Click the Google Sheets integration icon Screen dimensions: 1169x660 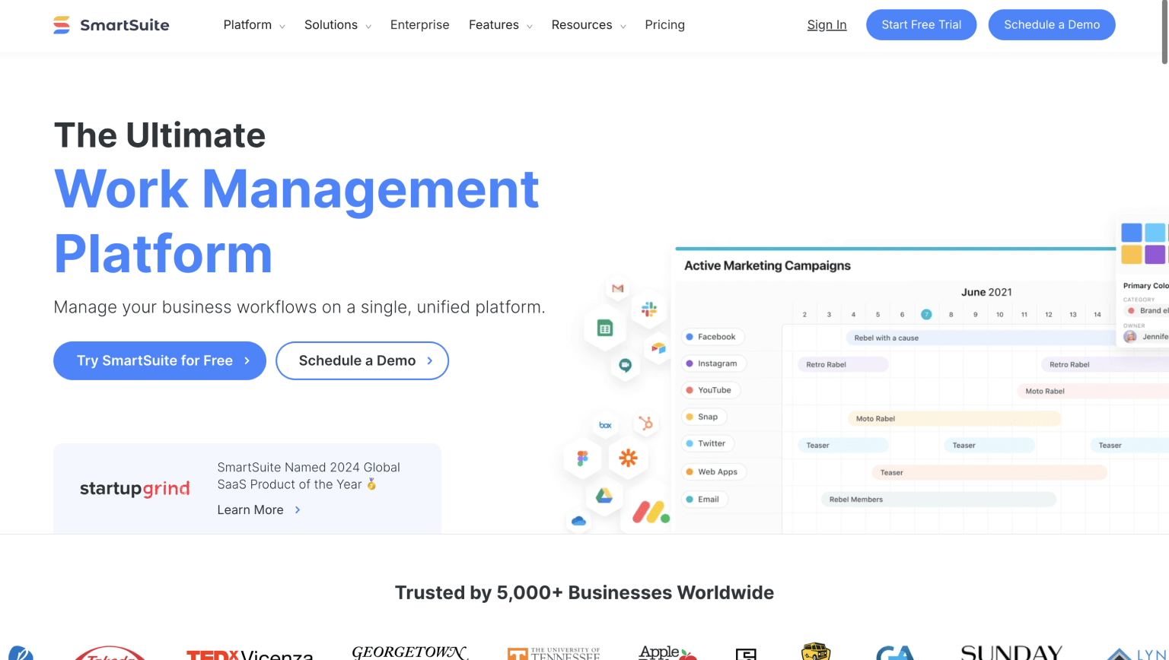pos(605,328)
